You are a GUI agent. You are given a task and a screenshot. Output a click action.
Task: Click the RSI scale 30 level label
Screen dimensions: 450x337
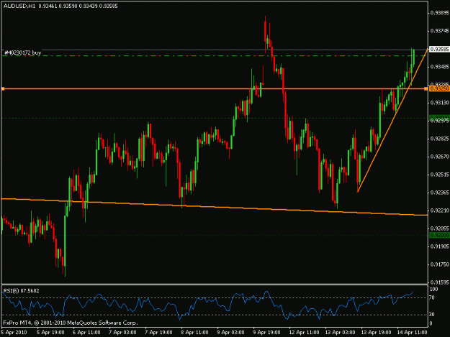[x=432, y=315]
